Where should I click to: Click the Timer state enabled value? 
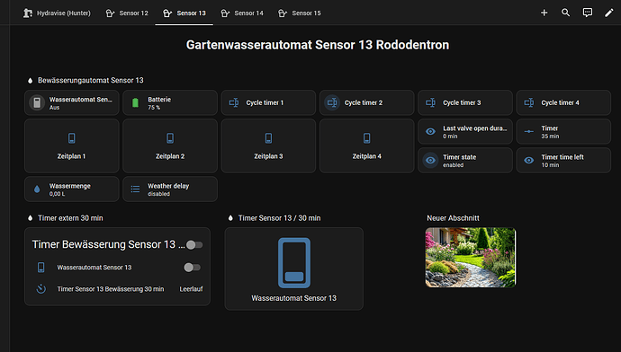click(453, 165)
